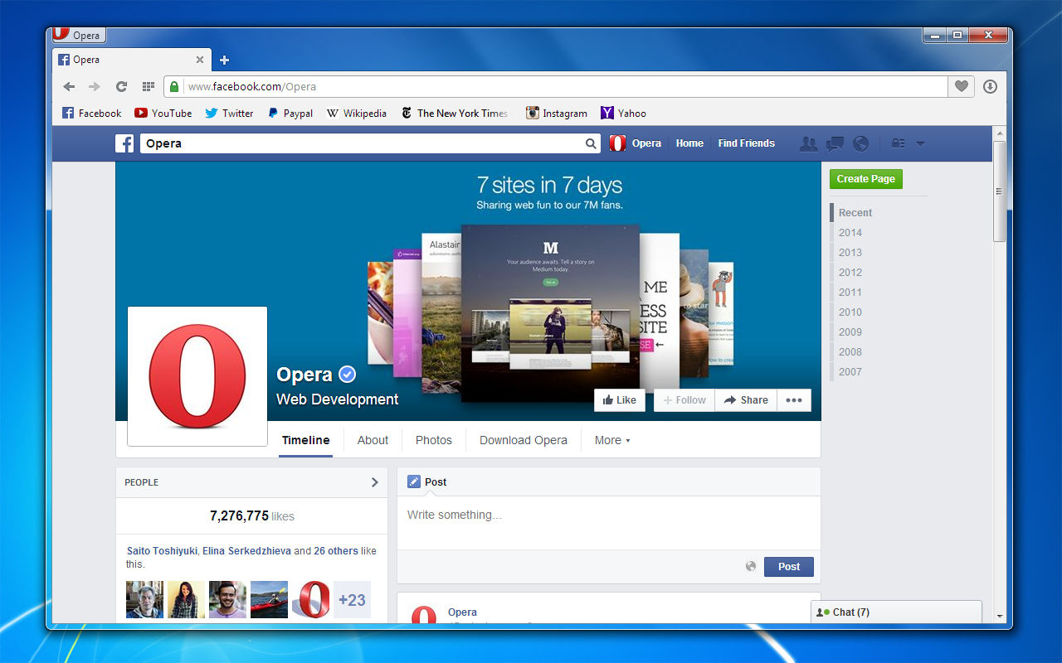Click the green Create Page button

coord(865,179)
